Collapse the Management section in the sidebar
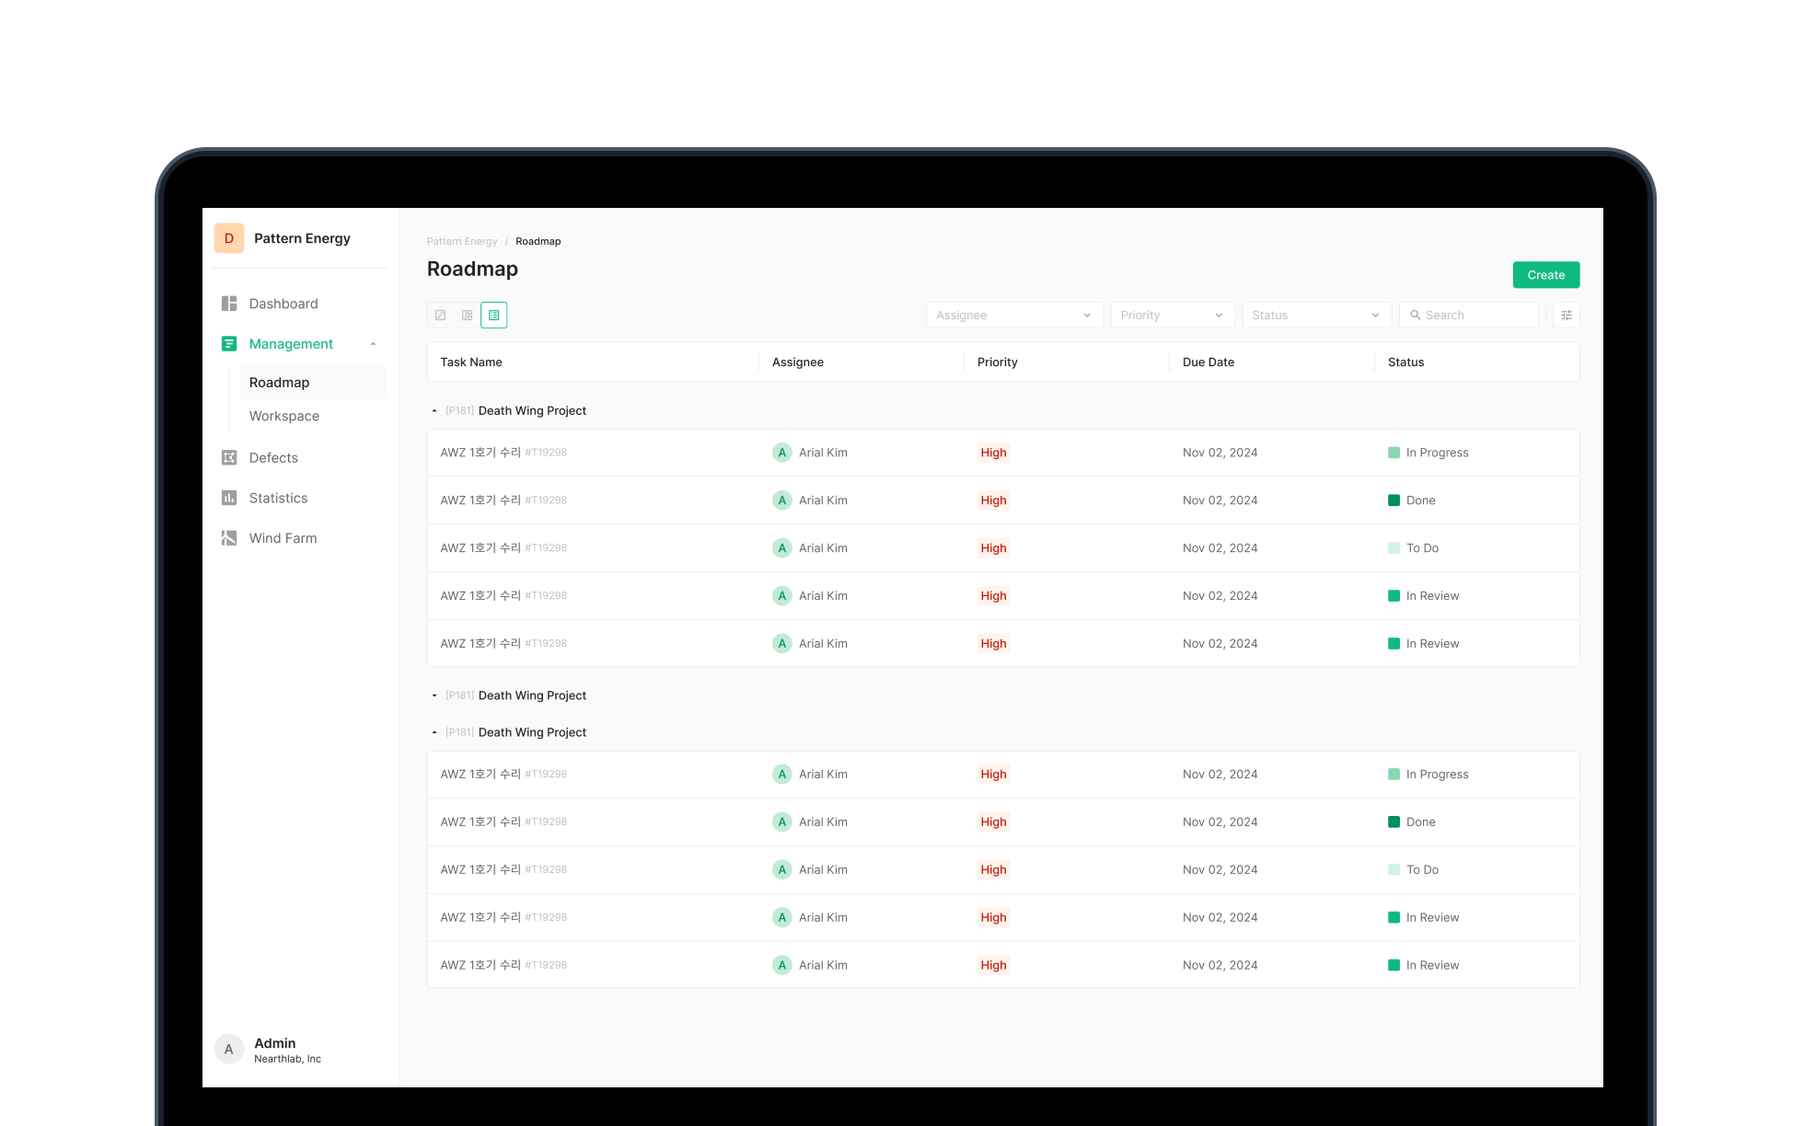This screenshot has height=1126, width=1804. click(373, 343)
